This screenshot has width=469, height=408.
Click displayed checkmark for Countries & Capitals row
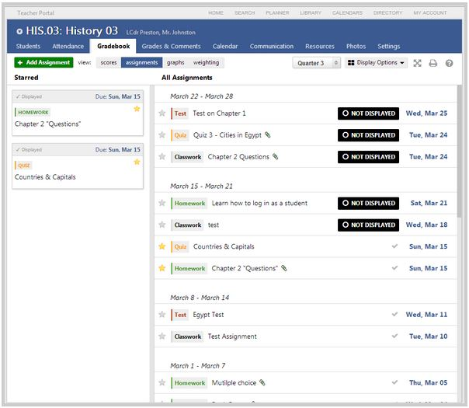[394, 246]
